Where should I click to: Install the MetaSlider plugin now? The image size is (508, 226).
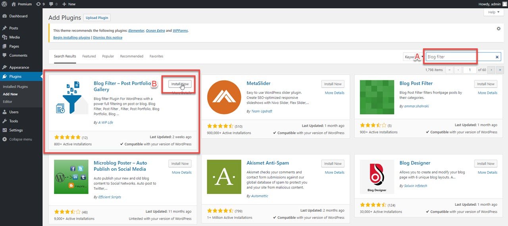(333, 84)
